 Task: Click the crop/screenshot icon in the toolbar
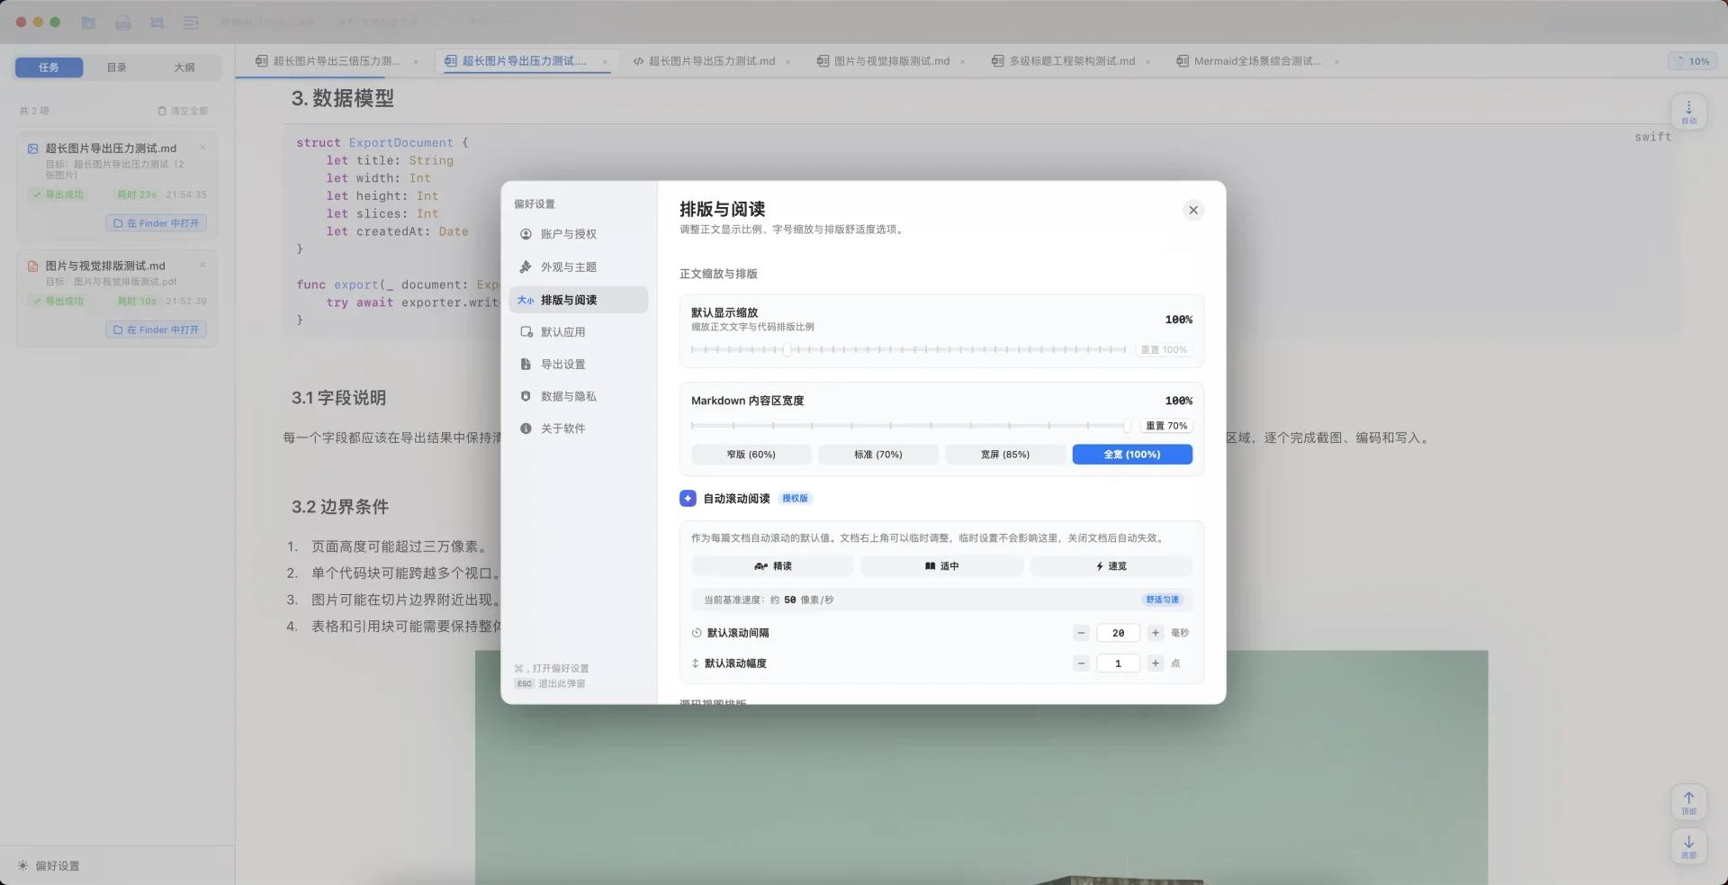157,23
